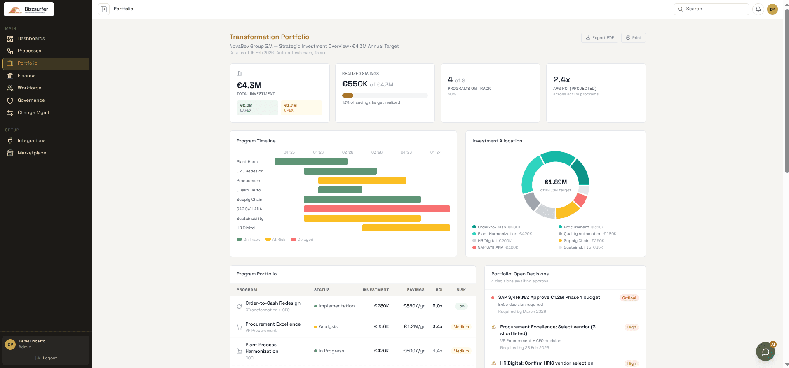The width and height of the screenshot is (789, 368).
Task: Collapse the sidebar panel toggle icon
Action: (x=103, y=9)
